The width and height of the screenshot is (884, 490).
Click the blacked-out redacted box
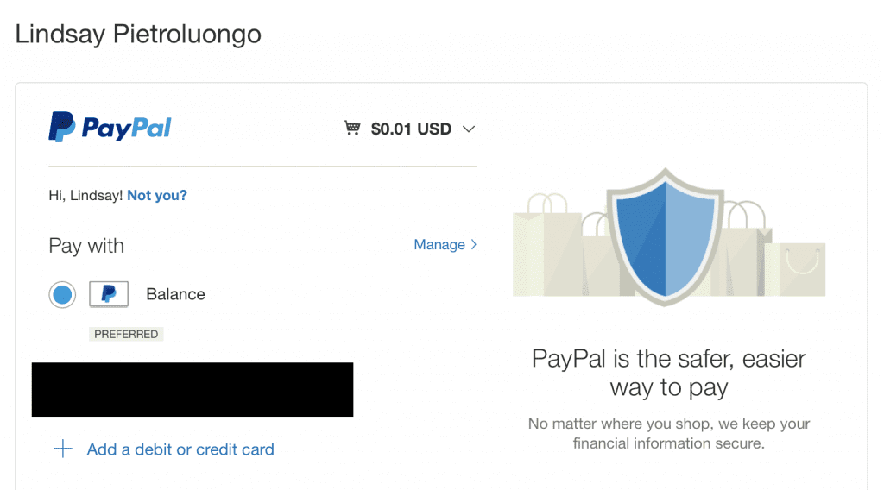click(193, 390)
